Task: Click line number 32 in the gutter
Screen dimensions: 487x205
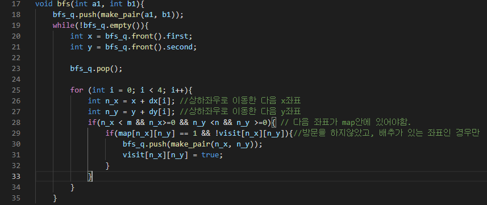Action: point(15,166)
